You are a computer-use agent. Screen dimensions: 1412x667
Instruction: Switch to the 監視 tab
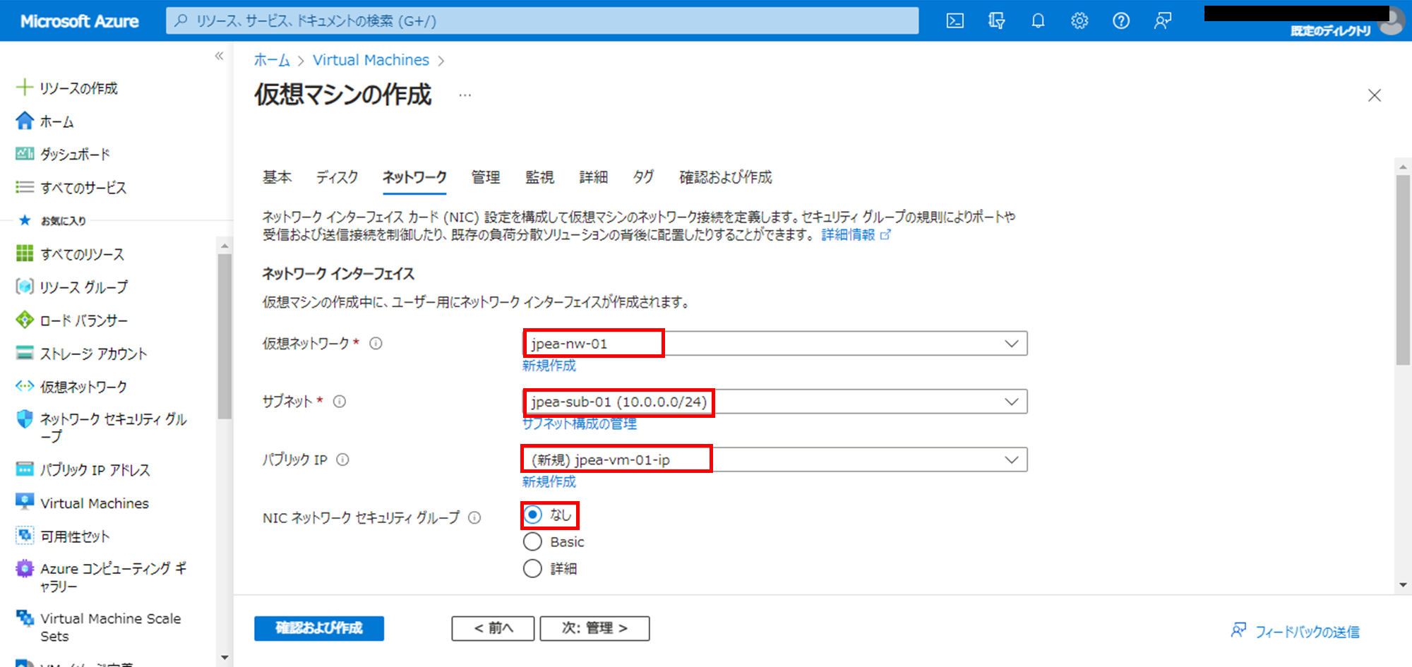[539, 177]
